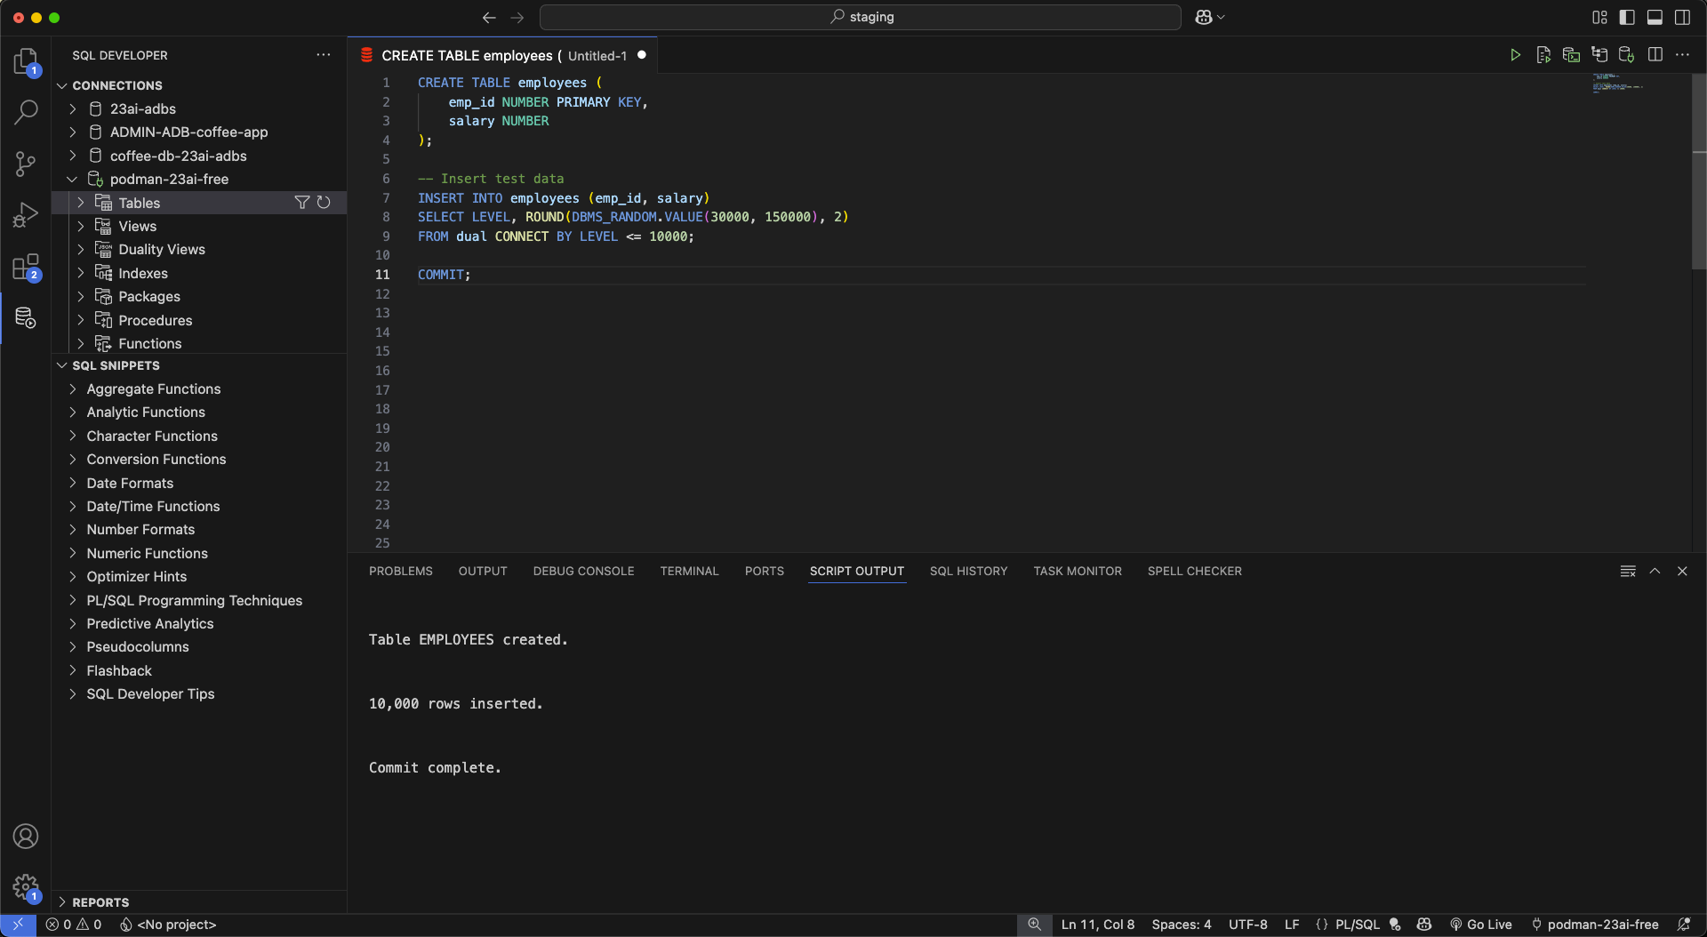Open the Explorer view in activity bar
This screenshot has height=937, width=1707.
click(x=26, y=61)
